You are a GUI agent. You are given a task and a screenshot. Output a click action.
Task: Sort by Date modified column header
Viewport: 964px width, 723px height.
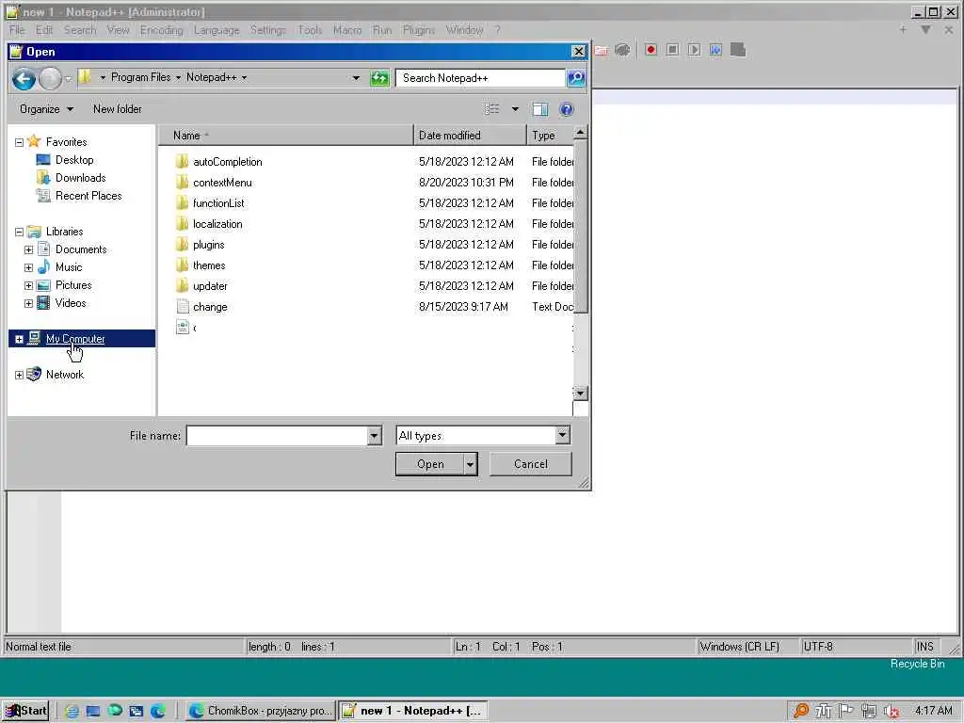tap(470, 136)
